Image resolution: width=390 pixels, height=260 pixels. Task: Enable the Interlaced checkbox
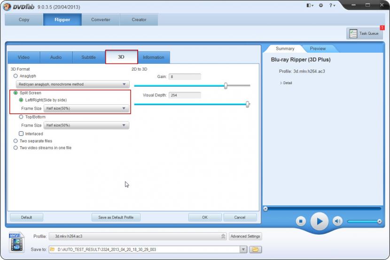(x=22, y=134)
